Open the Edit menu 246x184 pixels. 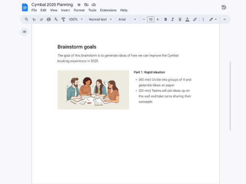pos(43,10)
